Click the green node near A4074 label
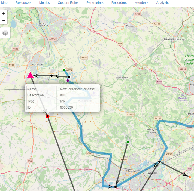This screenshot has height=191, width=194. tap(64, 70)
